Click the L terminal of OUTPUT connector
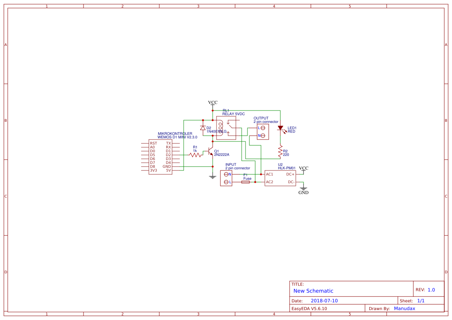The height and width of the screenshot is (320, 452). click(x=263, y=128)
